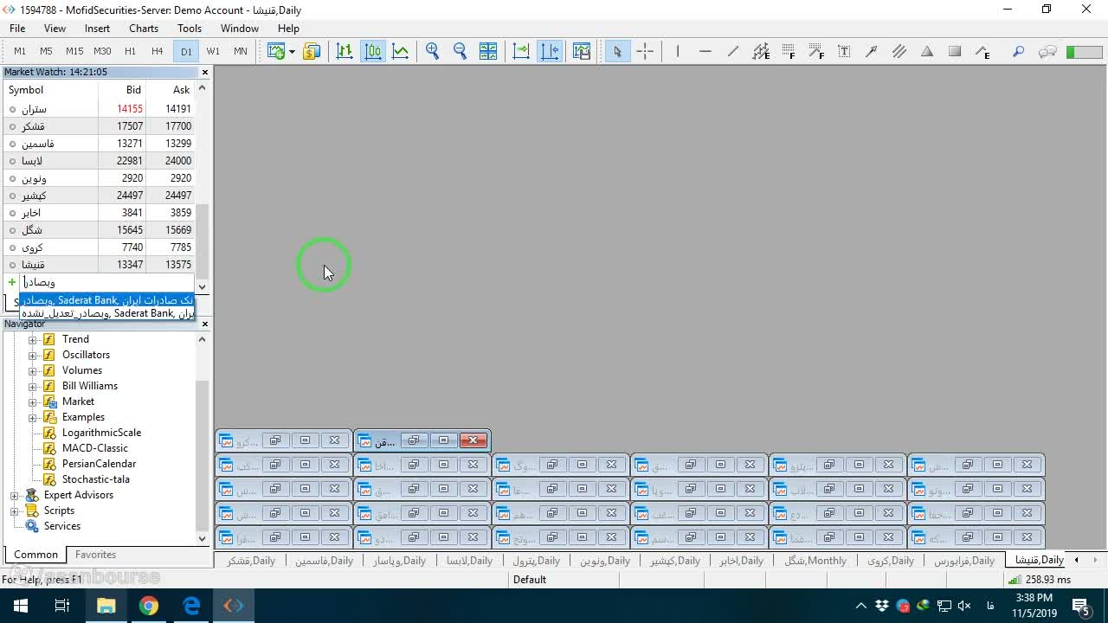The width and height of the screenshot is (1108, 623).
Task: Select the parallel lines Channel tool
Action: (899, 52)
